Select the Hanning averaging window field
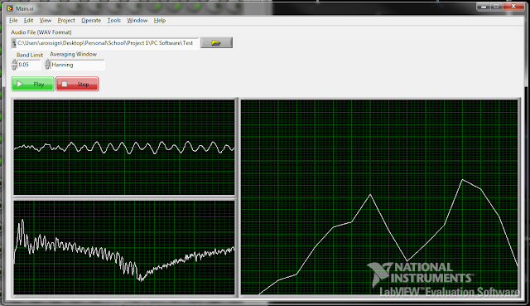The height and width of the screenshot is (306, 530). click(77, 65)
